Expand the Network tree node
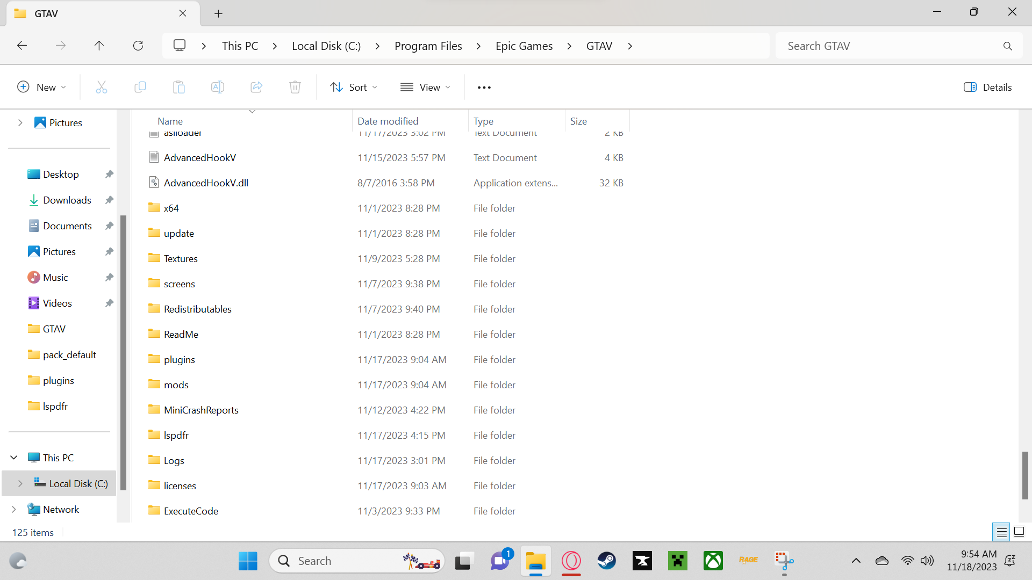The height and width of the screenshot is (580, 1032). click(14, 509)
